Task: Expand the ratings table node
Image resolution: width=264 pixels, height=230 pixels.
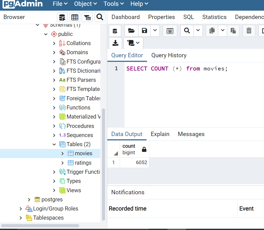Action: click(63, 163)
